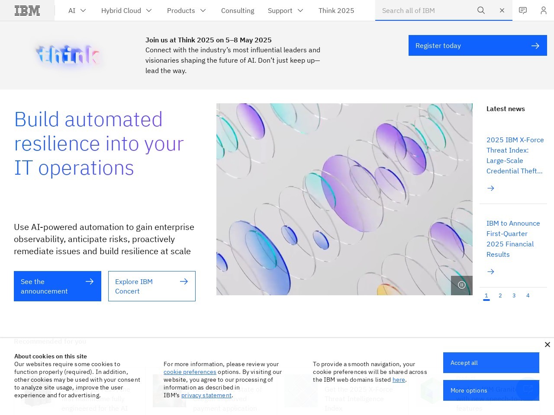
Task: Select the Consulting menu item
Action: point(237,10)
